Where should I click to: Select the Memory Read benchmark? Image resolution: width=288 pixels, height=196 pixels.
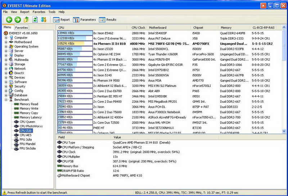coord(29,104)
